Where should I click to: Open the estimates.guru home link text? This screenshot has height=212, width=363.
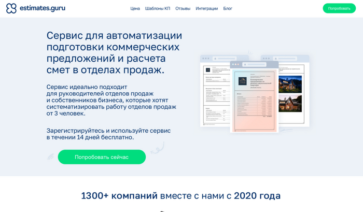(43, 8)
